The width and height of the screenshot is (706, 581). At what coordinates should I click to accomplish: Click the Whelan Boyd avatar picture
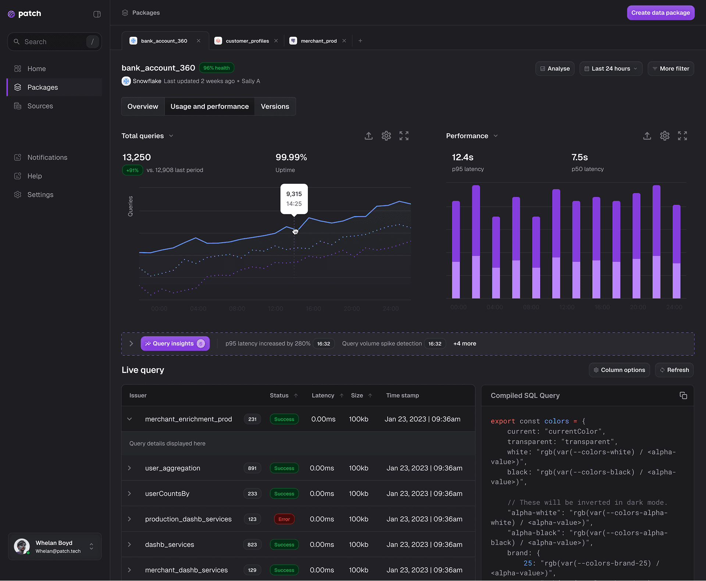22,546
